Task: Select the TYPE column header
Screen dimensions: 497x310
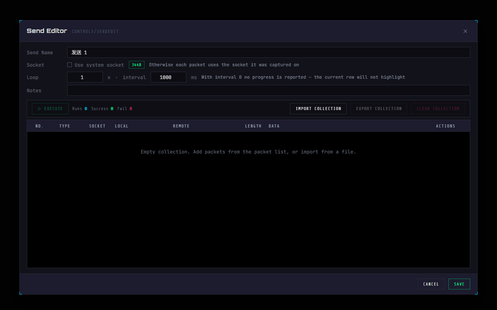Action: [65, 126]
